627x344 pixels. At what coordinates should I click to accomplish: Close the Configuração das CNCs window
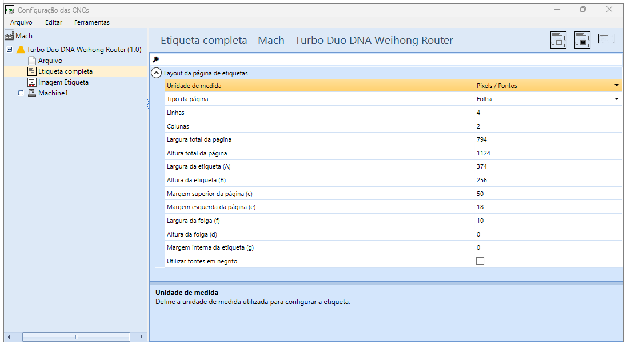click(609, 10)
